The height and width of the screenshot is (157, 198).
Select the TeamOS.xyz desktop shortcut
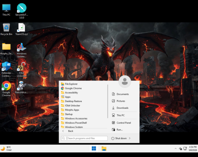(x=22, y=29)
